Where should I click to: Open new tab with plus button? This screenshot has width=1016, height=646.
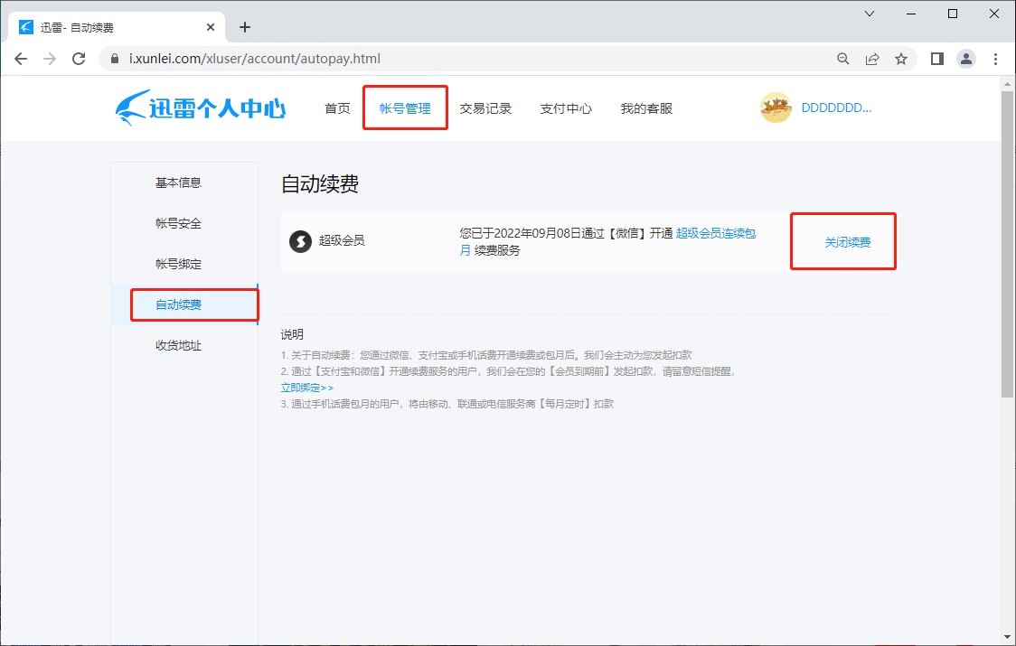point(244,27)
